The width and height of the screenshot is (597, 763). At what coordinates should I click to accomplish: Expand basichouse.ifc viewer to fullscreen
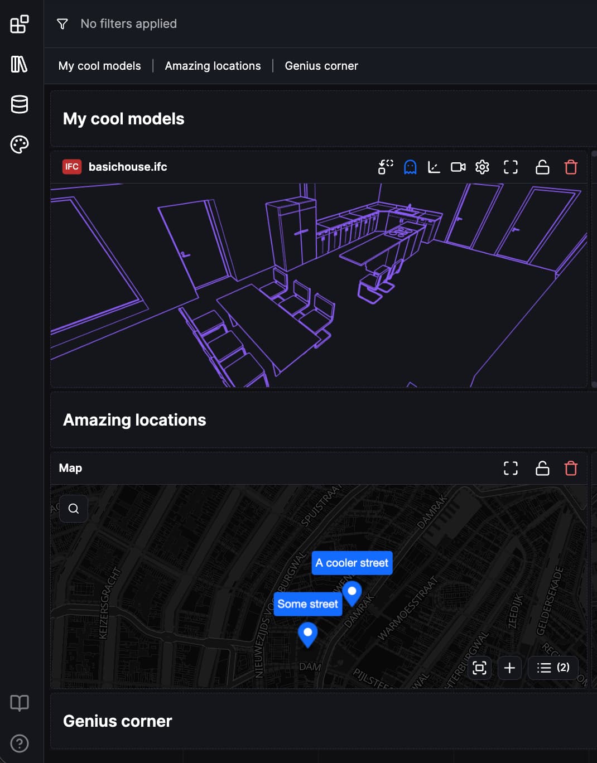tap(511, 167)
